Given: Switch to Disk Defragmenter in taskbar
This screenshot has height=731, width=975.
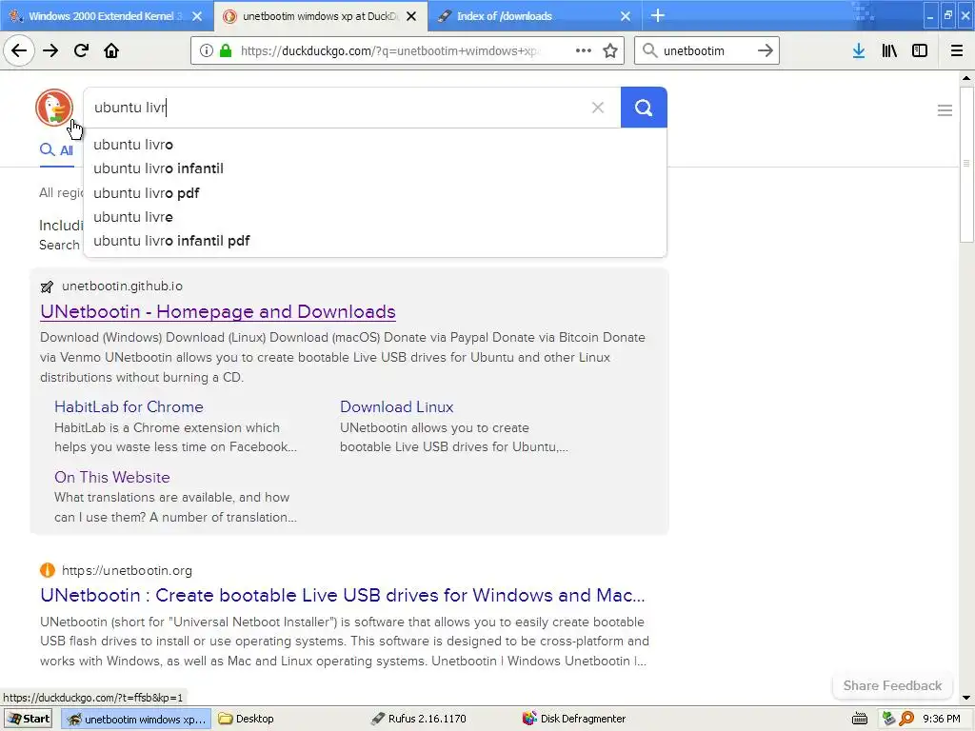Looking at the screenshot, I should (574, 719).
